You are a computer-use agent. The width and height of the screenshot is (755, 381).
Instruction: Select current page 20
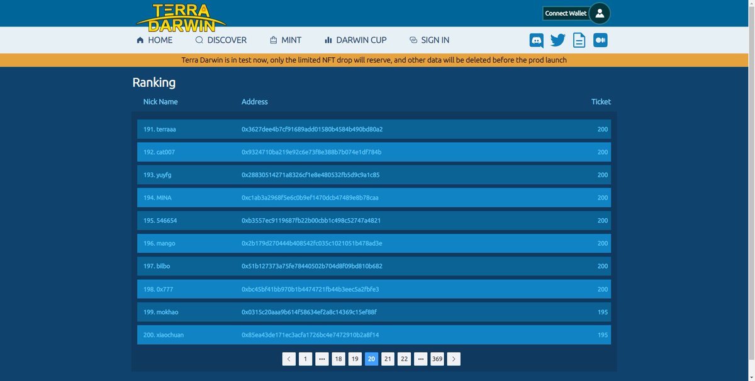[x=371, y=359]
